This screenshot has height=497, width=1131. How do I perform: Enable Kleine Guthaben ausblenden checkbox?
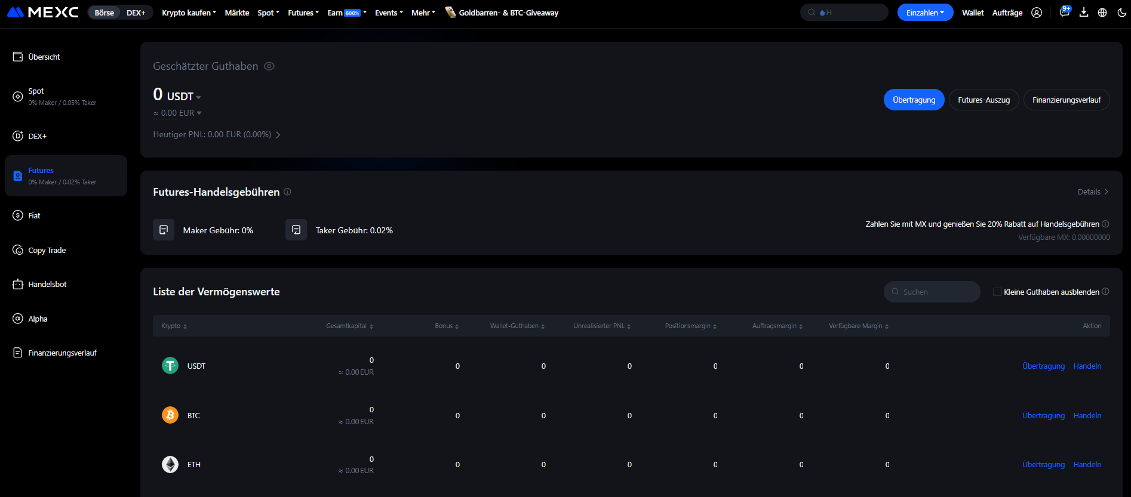997,292
